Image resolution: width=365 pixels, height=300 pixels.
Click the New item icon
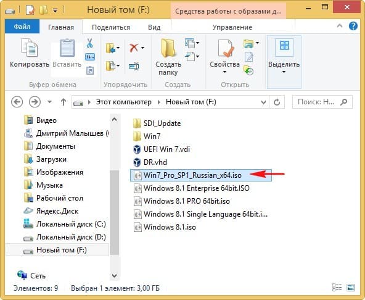[190, 43]
